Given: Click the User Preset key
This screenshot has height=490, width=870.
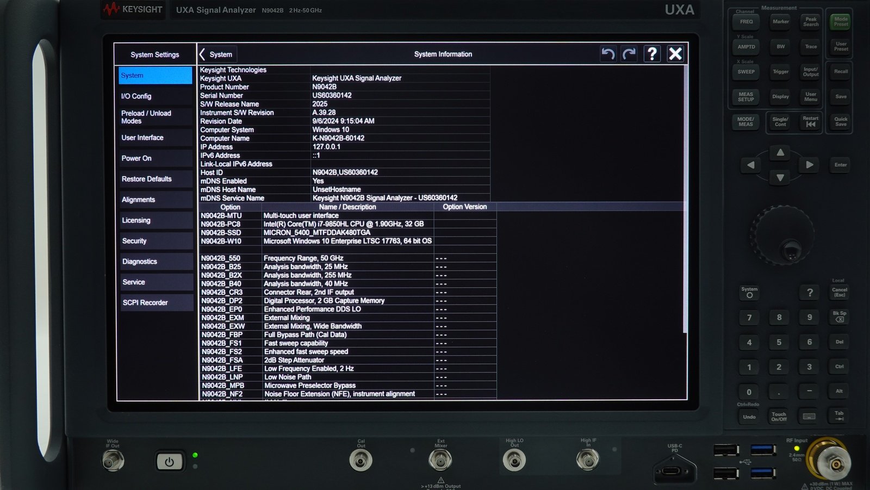Looking at the screenshot, I should pos(841,47).
